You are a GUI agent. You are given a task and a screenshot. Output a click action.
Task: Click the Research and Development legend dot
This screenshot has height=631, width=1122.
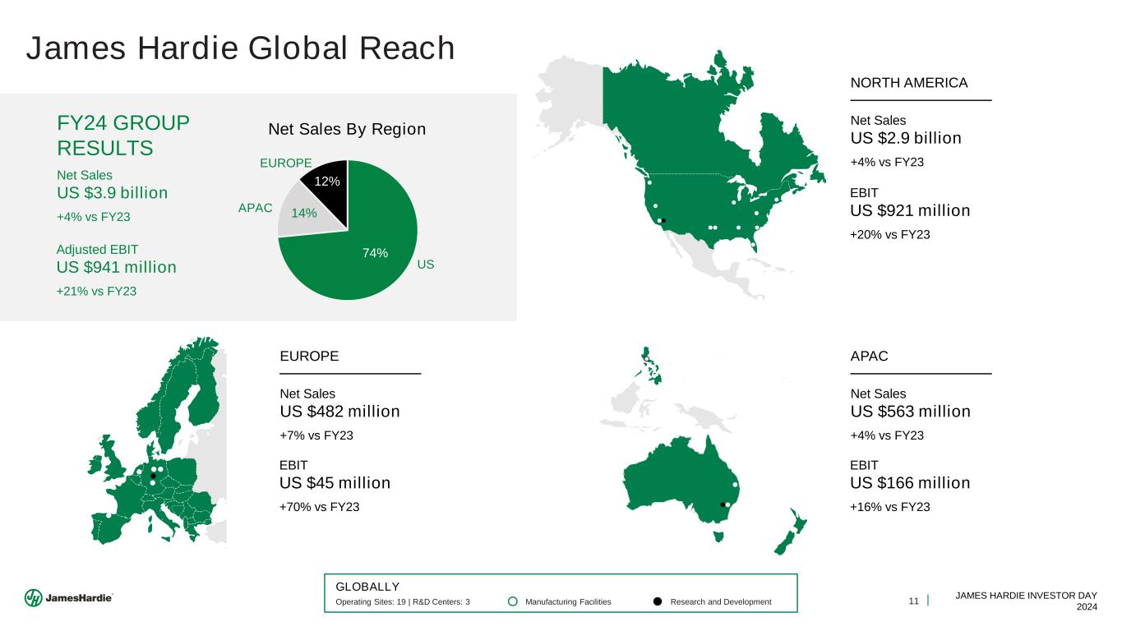point(658,602)
